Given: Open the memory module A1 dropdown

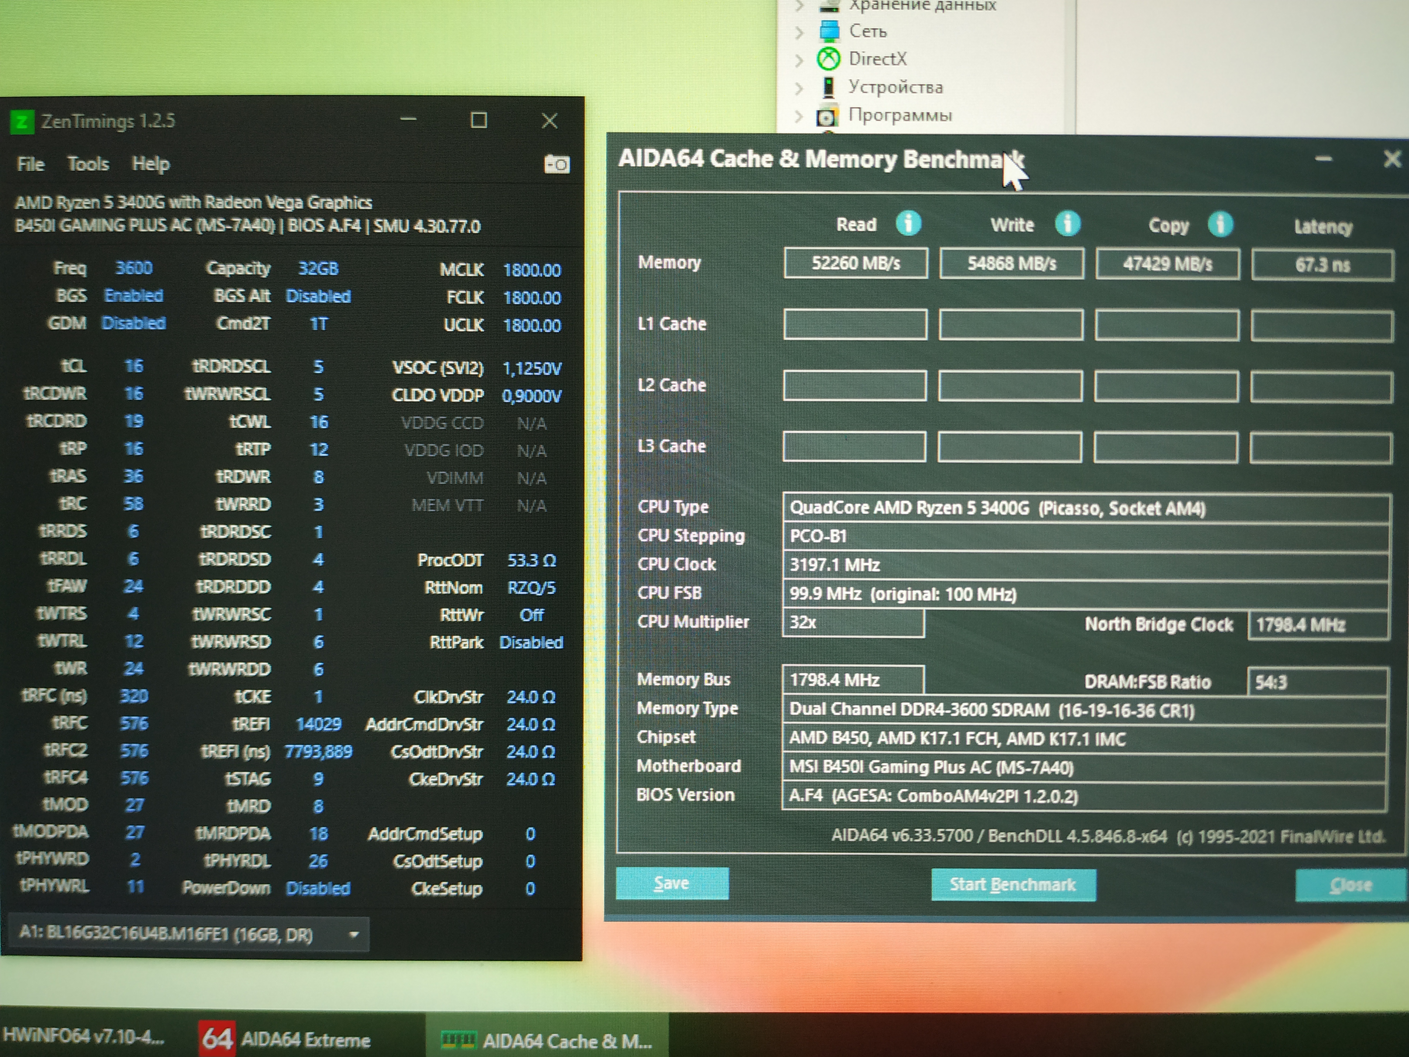Looking at the screenshot, I should click(354, 935).
